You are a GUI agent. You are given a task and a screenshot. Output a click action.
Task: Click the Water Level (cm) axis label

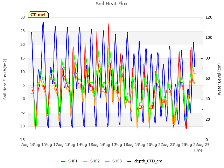tap(219, 79)
